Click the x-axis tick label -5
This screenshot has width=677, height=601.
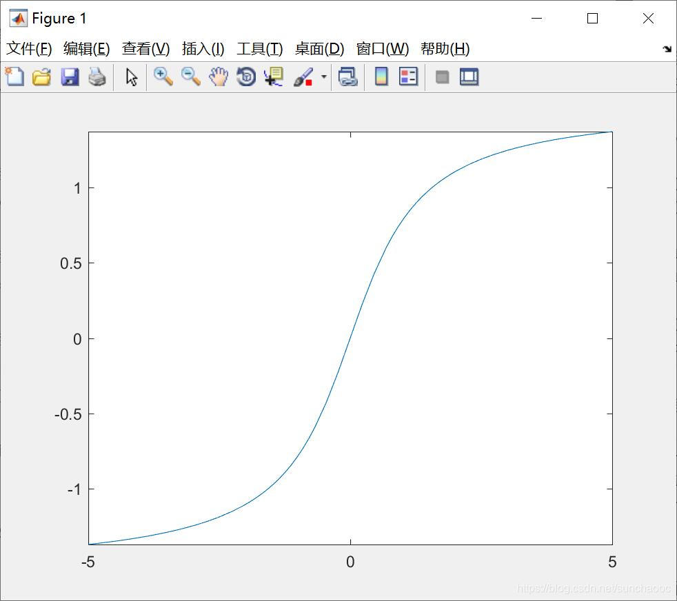(88, 562)
